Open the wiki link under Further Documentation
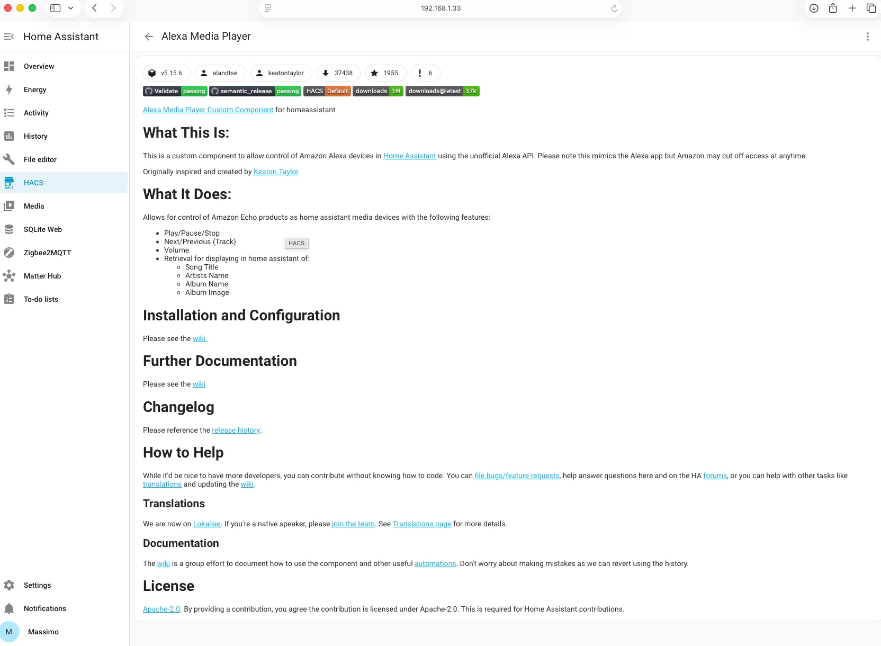Viewport: 881px width, 646px height. pyautogui.click(x=199, y=384)
